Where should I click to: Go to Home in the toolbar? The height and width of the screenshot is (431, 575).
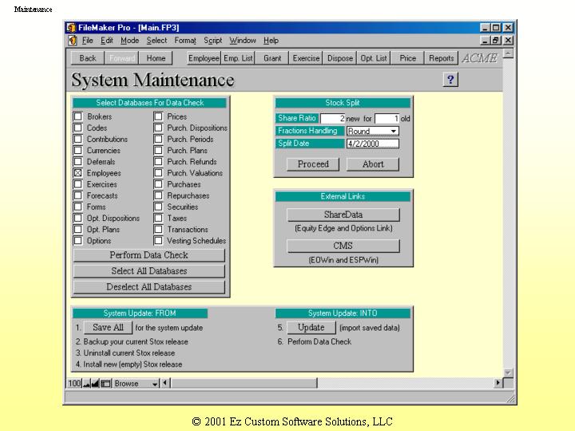(x=157, y=58)
